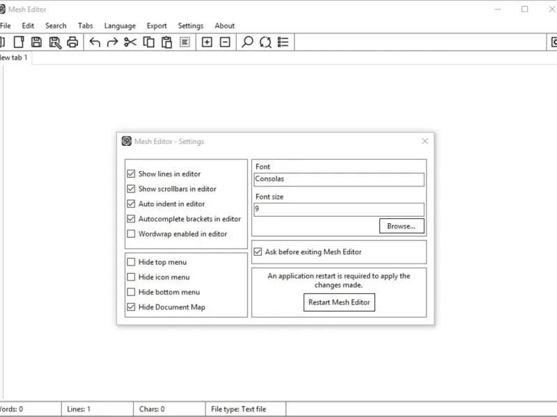This screenshot has height=417, width=557.
Task: Open the About menu
Action: tap(224, 26)
